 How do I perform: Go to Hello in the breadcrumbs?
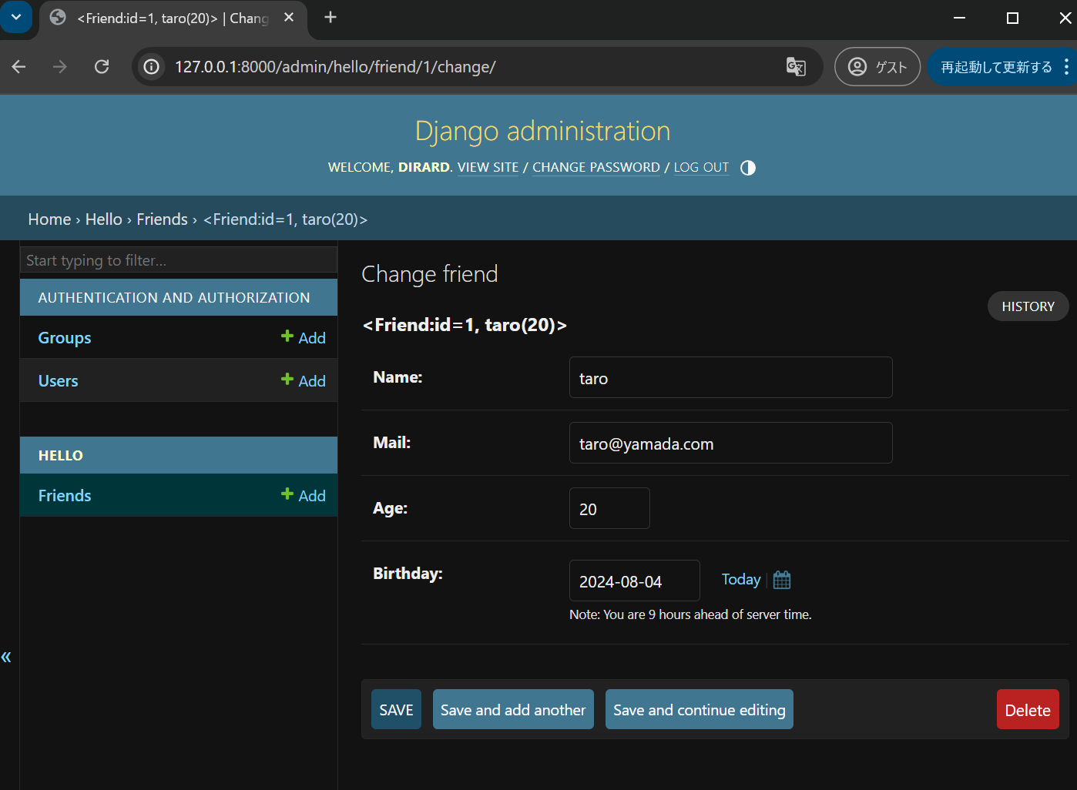pos(104,219)
